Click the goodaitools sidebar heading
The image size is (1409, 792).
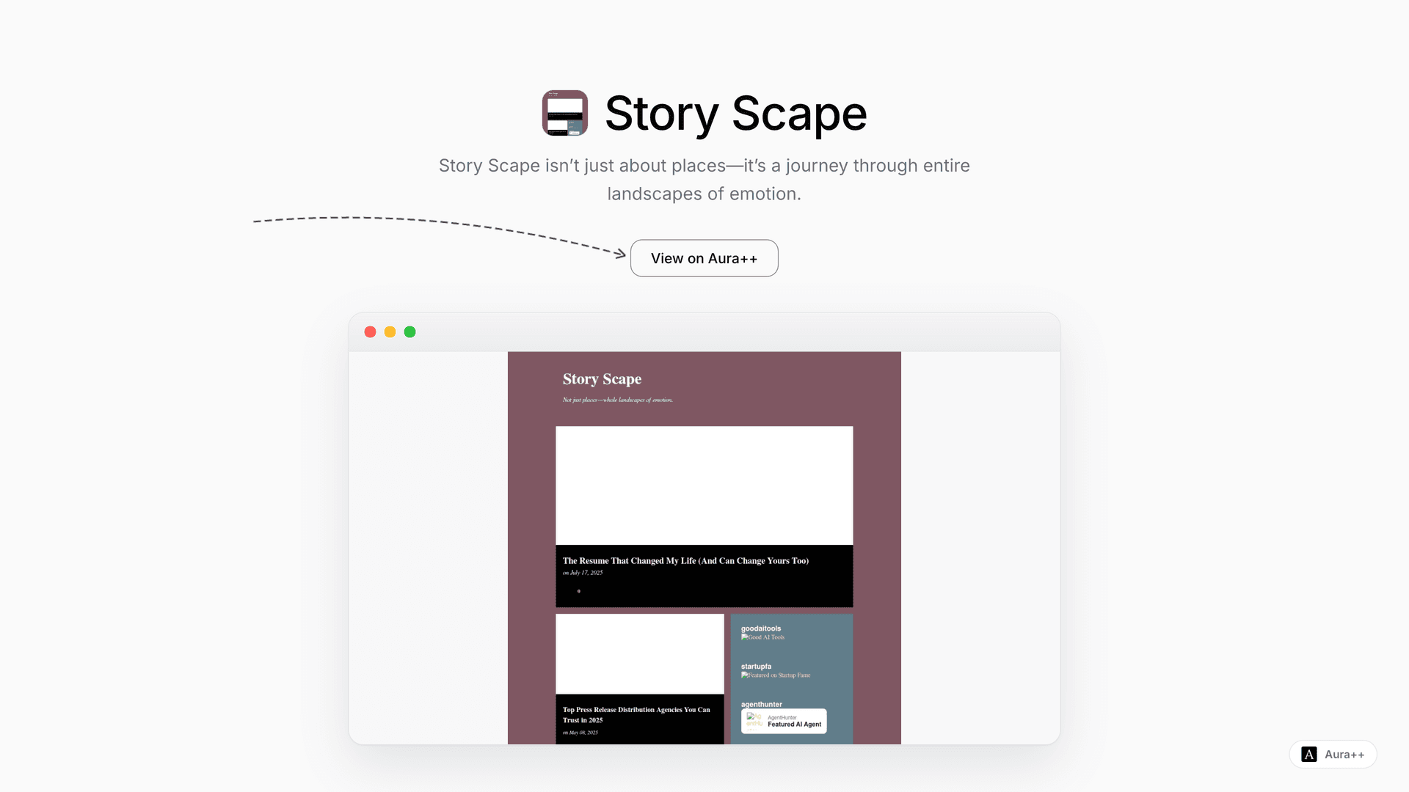click(761, 628)
